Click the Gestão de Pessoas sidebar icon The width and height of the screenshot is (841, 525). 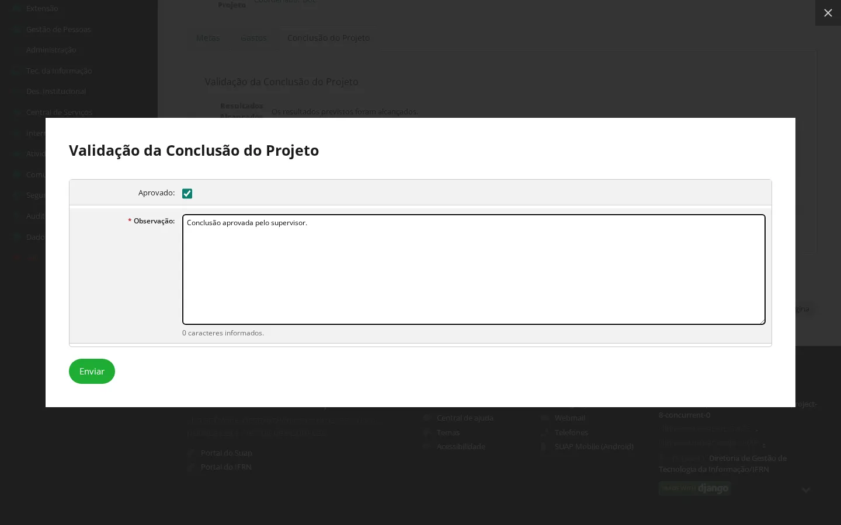[16, 30]
